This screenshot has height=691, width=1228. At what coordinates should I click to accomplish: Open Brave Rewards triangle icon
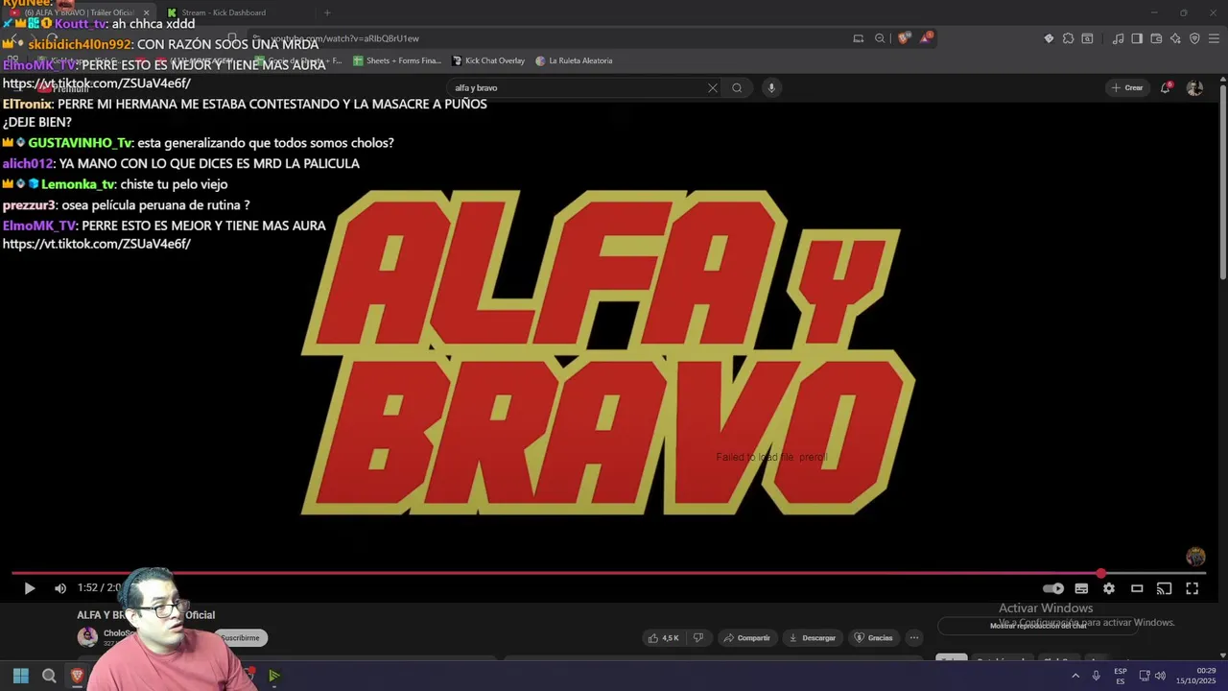click(926, 38)
